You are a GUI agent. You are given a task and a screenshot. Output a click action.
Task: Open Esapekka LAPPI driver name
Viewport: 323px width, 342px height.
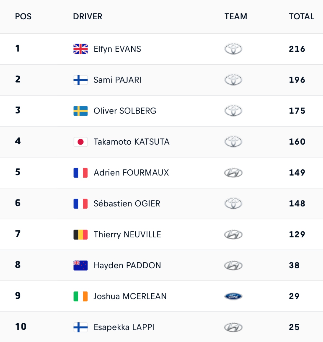click(x=124, y=327)
